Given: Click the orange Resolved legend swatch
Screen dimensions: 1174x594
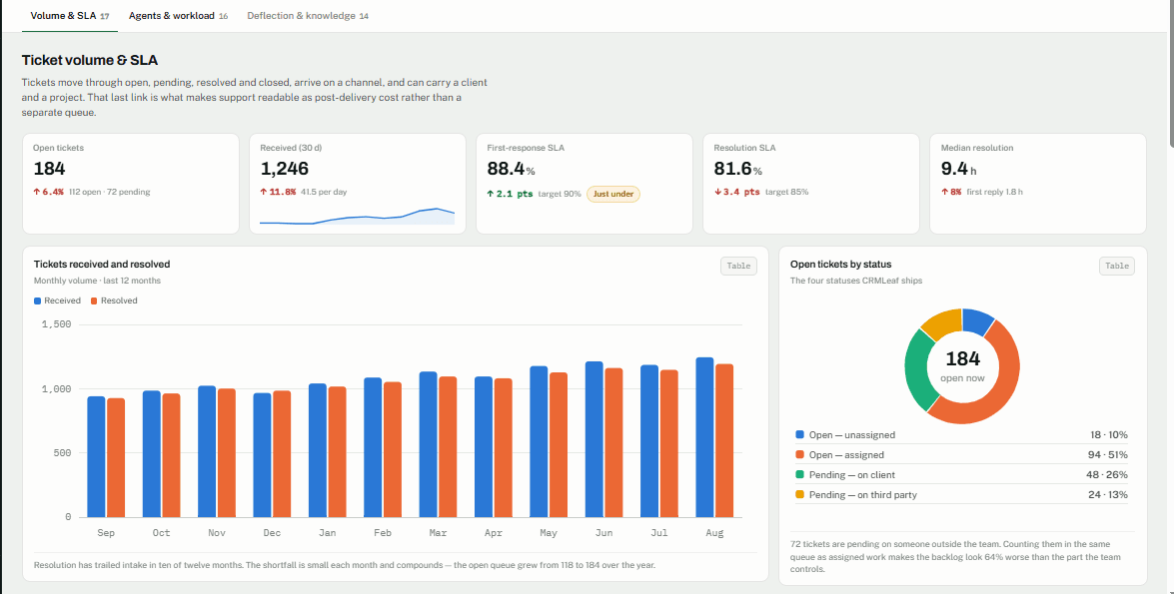Looking at the screenshot, I should point(94,300).
